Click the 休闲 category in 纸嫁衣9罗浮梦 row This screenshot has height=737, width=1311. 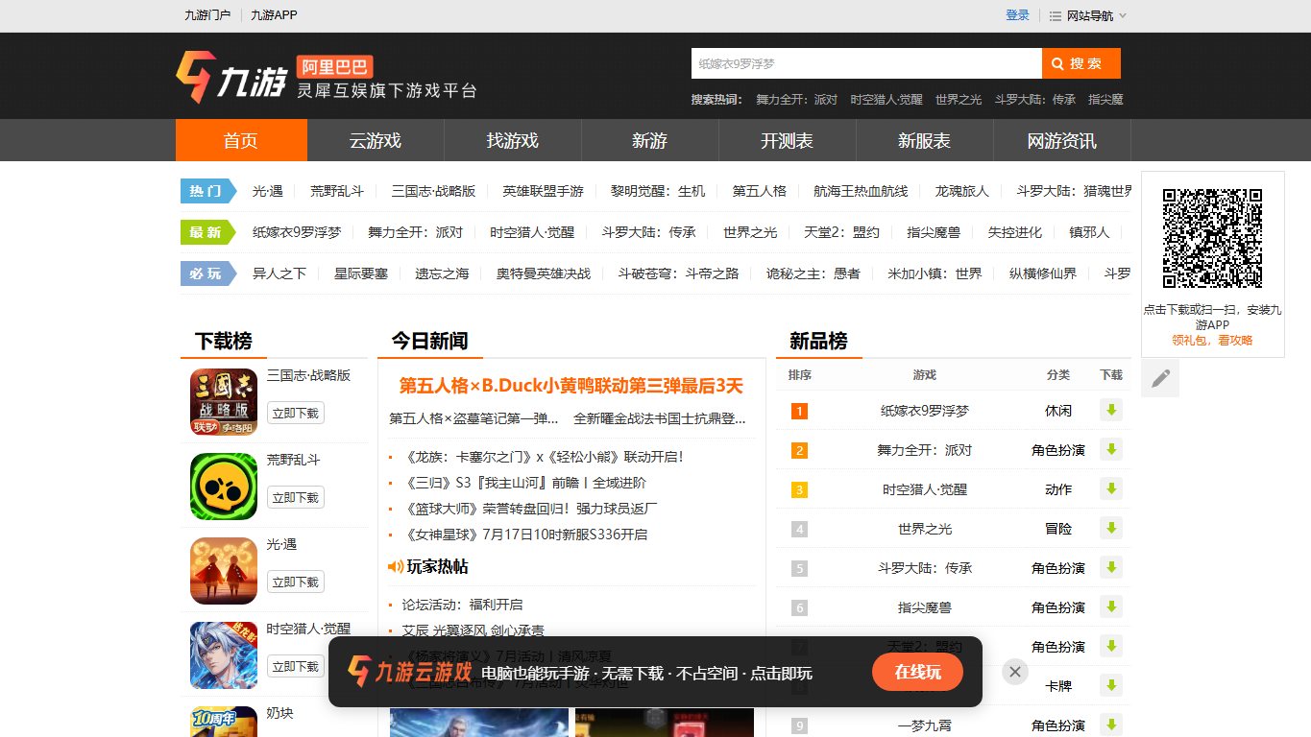click(x=1058, y=411)
